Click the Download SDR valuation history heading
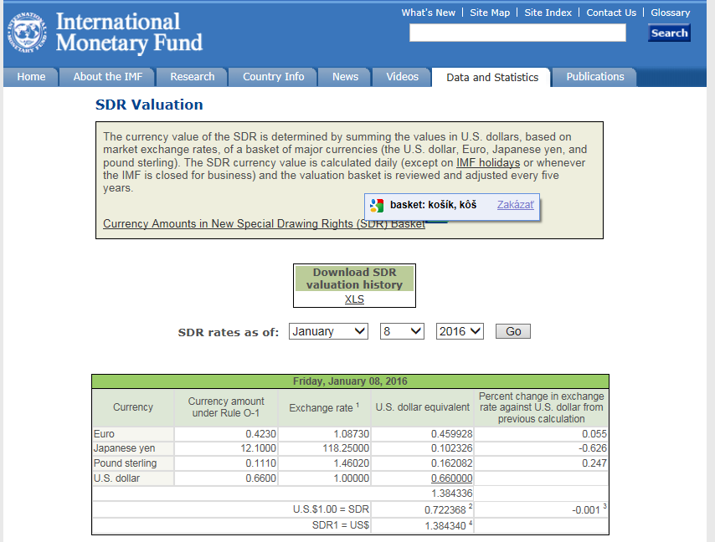 click(x=354, y=279)
